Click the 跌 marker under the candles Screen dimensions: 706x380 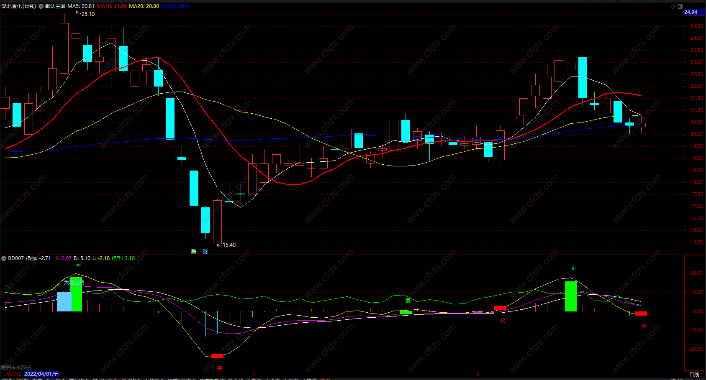(x=194, y=251)
